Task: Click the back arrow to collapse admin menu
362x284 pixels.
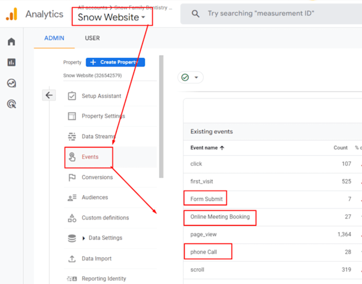Action: tap(49, 95)
